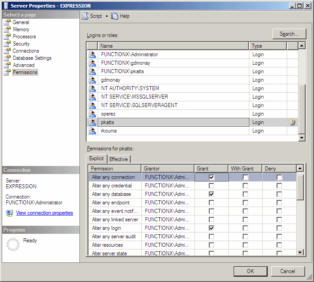Viewport: 314px width, 282px height.
Task: Click the OK button
Action: click(250, 271)
